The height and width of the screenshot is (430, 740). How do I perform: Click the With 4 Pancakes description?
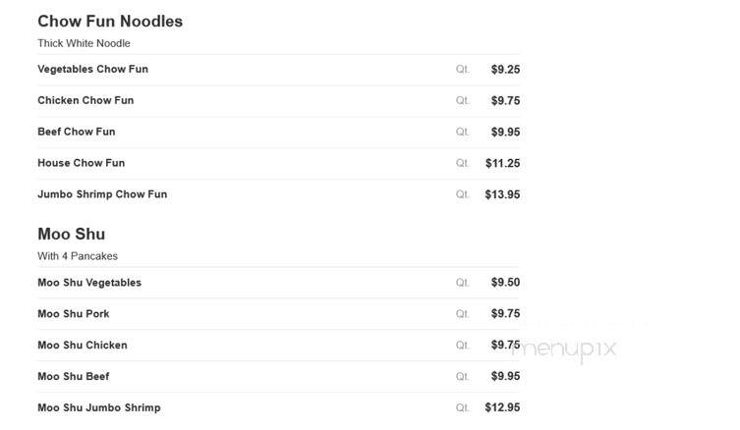tap(78, 256)
